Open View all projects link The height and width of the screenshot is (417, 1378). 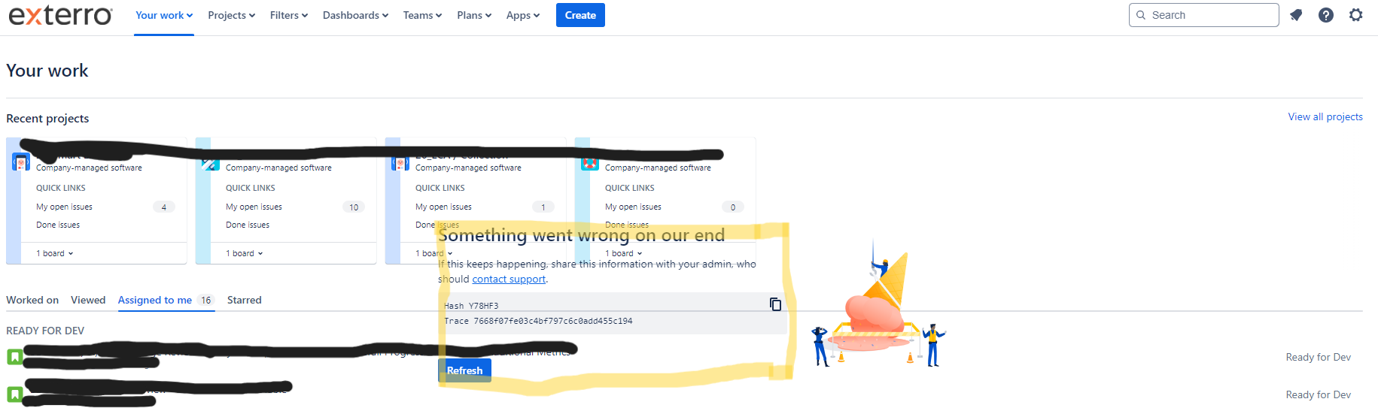point(1325,116)
